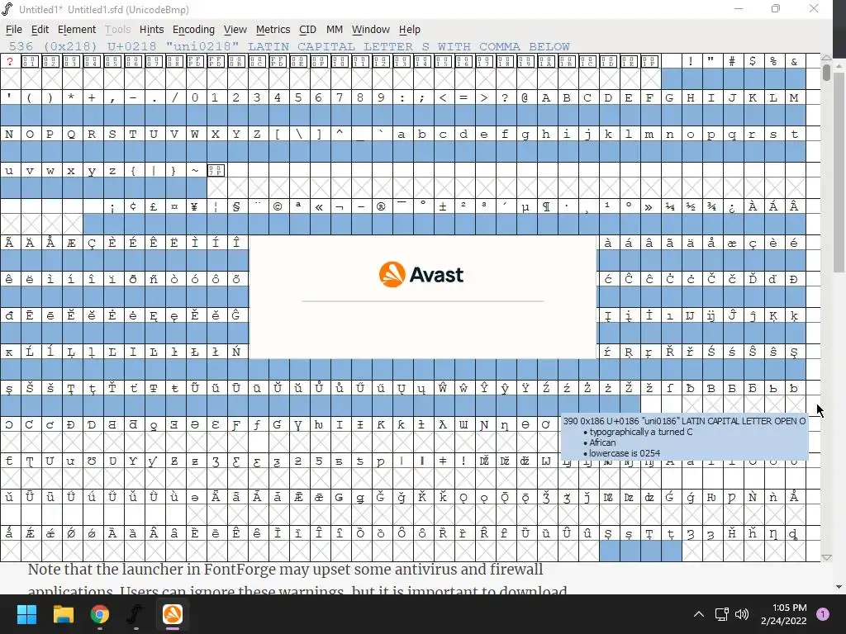Switch to FontForge taskbar icon

coord(135,614)
